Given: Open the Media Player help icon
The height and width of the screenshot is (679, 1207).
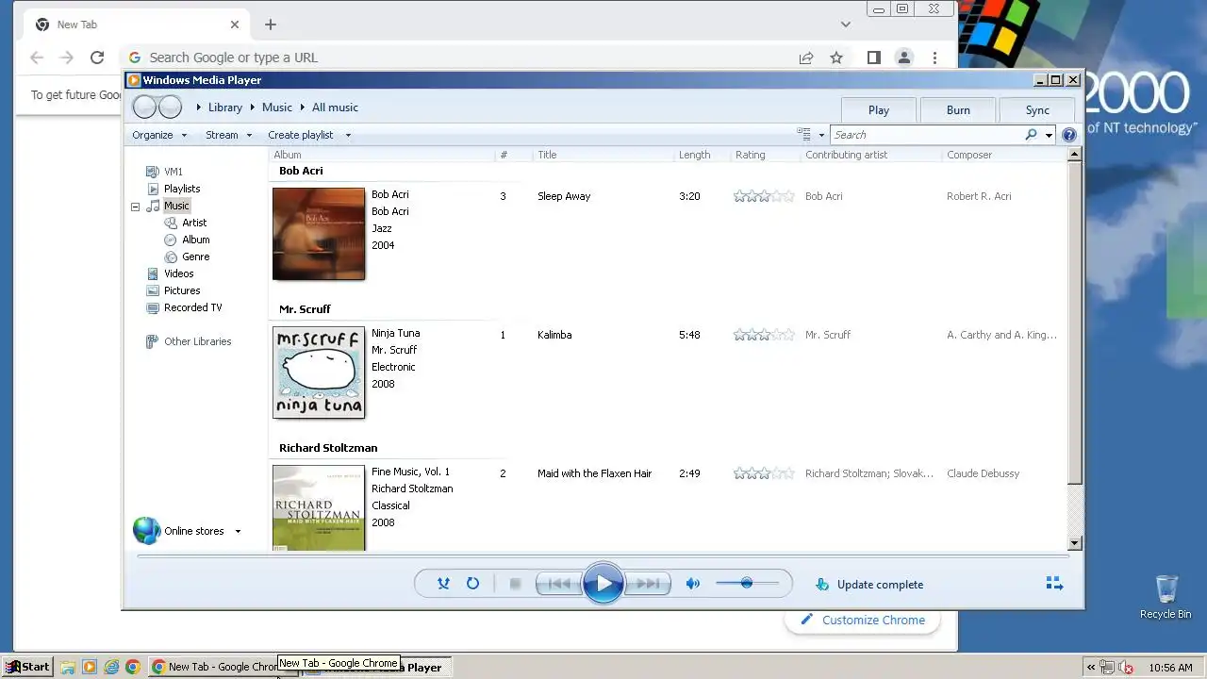Looking at the screenshot, I should coord(1069,135).
